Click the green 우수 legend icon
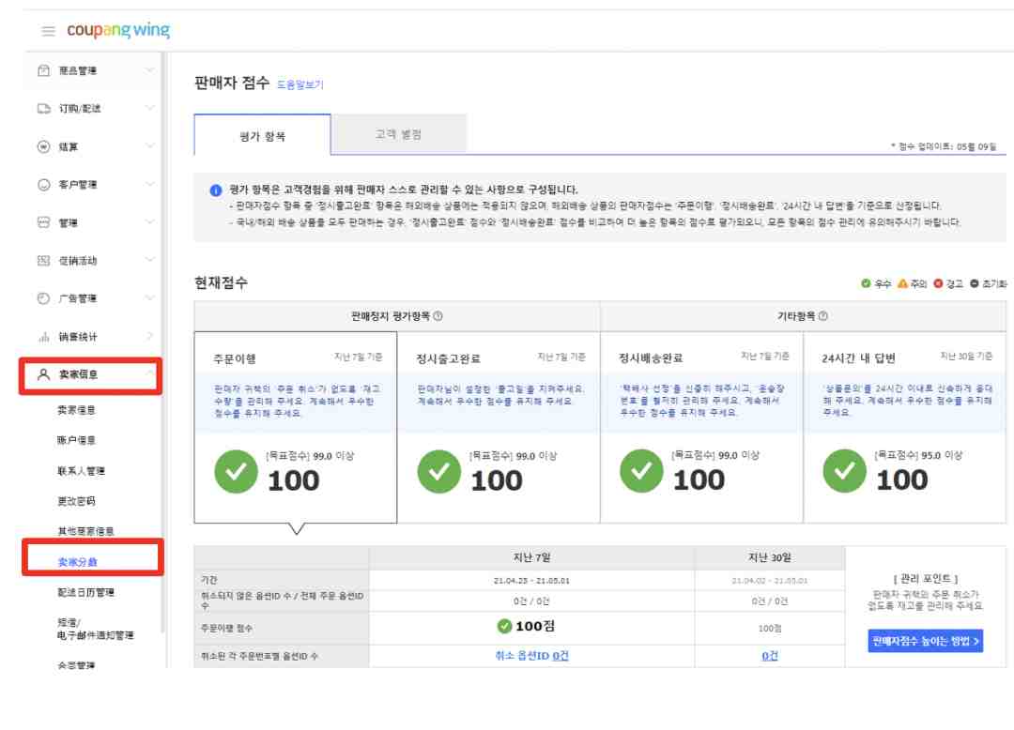 (x=866, y=283)
